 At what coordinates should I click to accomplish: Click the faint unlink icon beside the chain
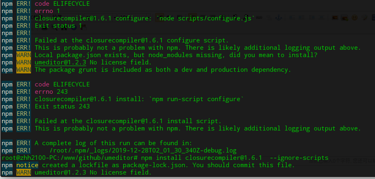268,18
